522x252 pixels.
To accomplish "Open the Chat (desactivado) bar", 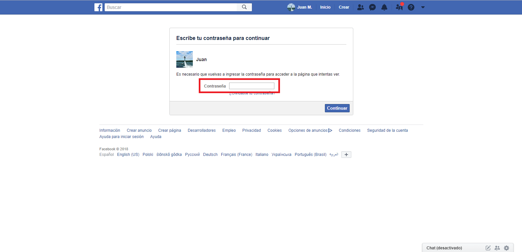I will point(444,248).
